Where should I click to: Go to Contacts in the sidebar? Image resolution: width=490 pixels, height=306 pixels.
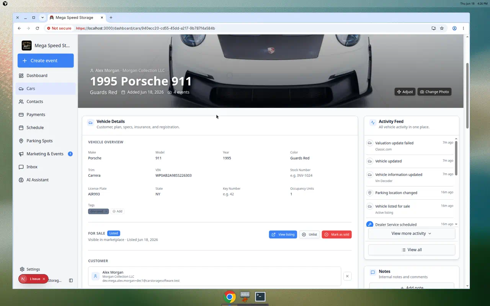46,101
